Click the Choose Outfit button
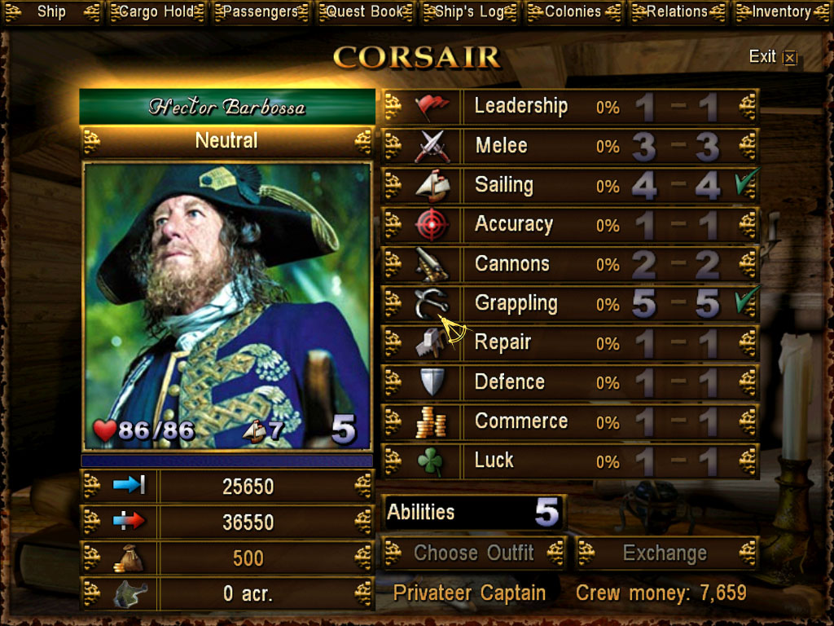This screenshot has height=626, width=834. [x=474, y=553]
